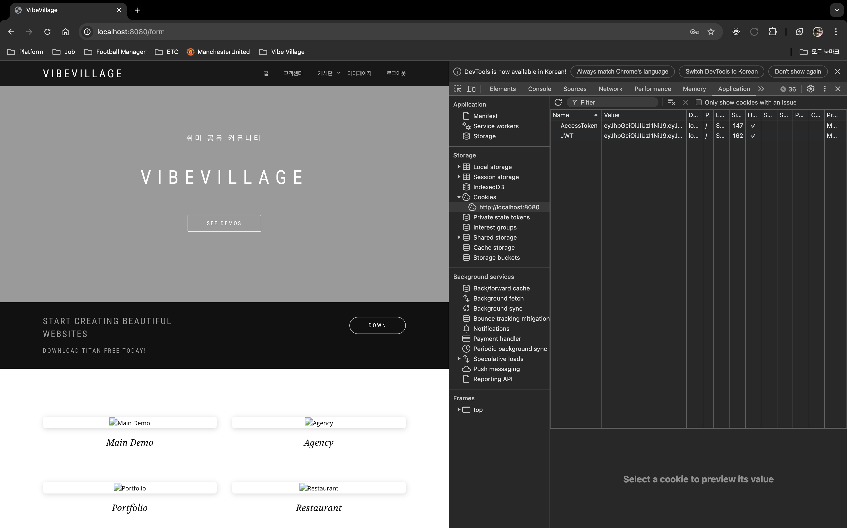Expand the Shared storage tree item

459,238
